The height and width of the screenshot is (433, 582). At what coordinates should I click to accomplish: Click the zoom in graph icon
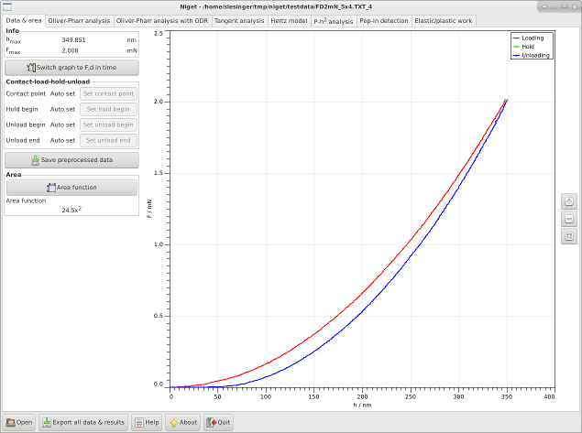pos(569,201)
